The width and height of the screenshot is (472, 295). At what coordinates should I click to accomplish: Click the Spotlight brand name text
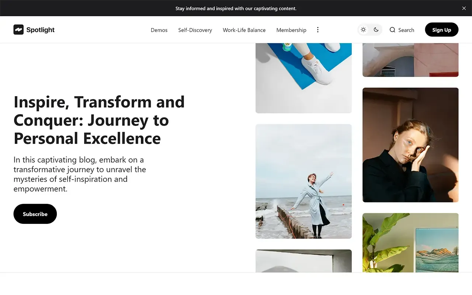point(41,30)
